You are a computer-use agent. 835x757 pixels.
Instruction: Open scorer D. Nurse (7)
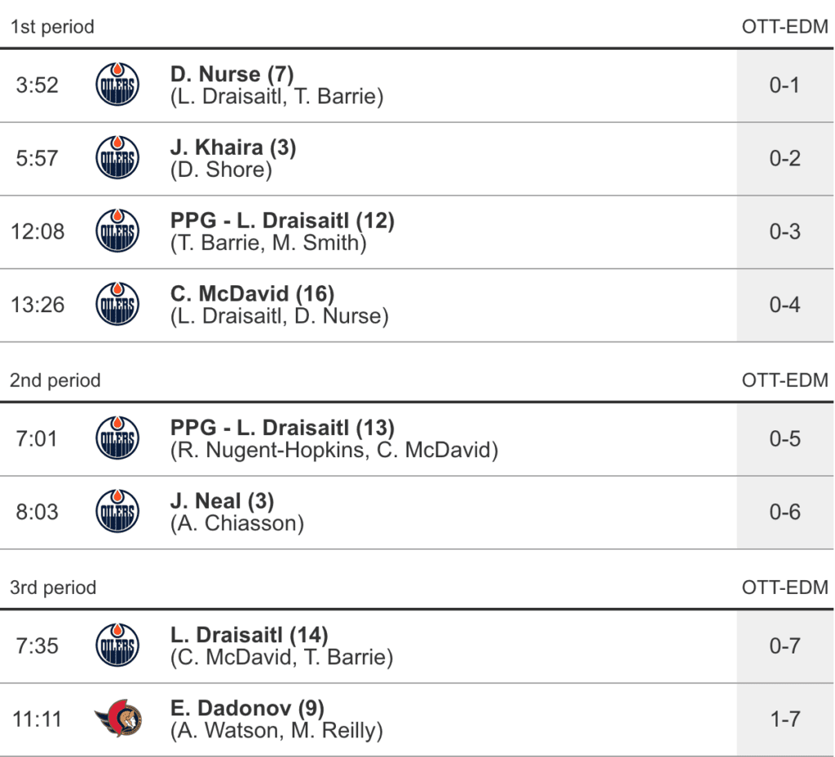(232, 74)
